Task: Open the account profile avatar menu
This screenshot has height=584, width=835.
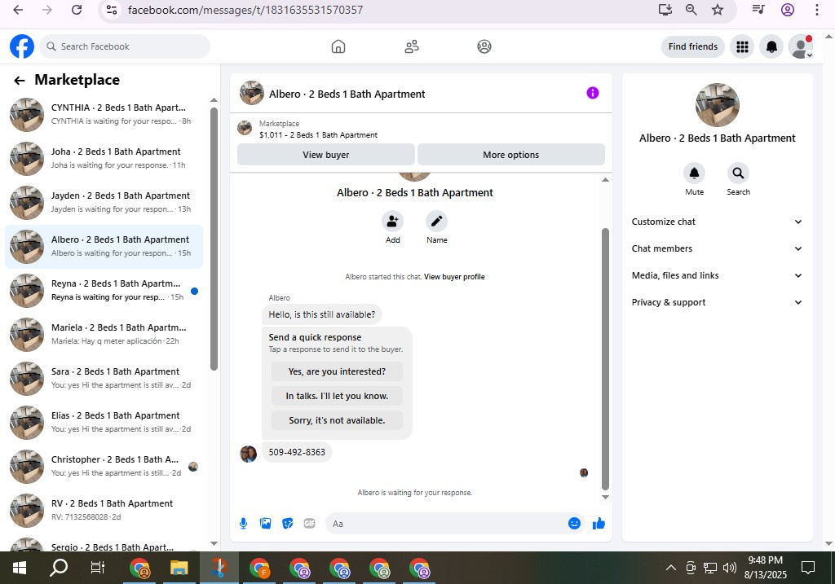Action: (801, 46)
